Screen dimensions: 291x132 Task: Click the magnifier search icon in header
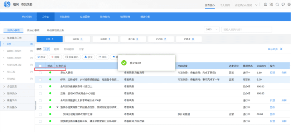(x=277, y=4)
